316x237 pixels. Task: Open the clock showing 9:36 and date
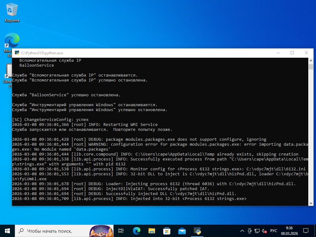pyautogui.click(x=289, y=231)
